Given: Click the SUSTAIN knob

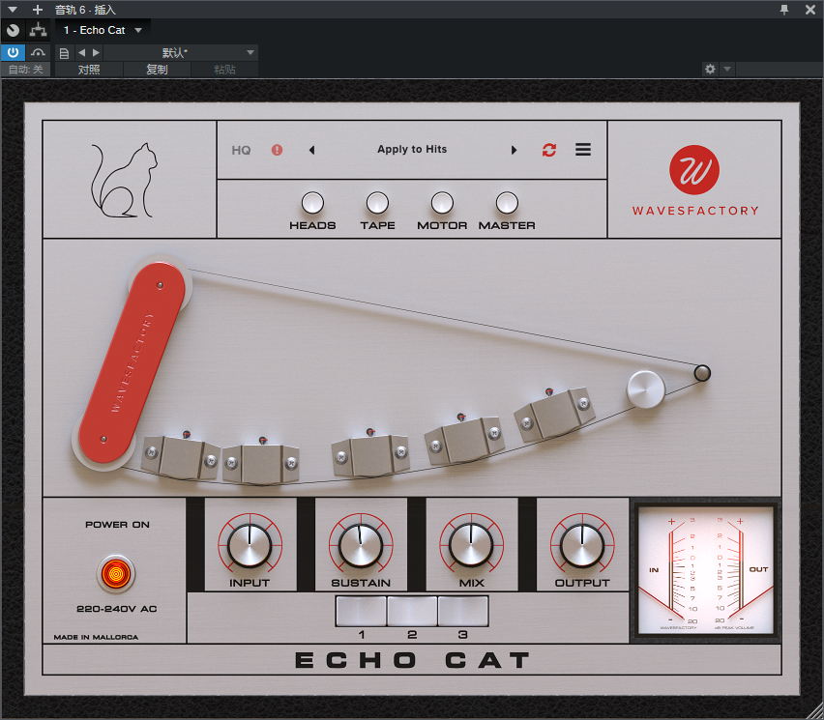Looking at the screenshot, I should (361, 545).
